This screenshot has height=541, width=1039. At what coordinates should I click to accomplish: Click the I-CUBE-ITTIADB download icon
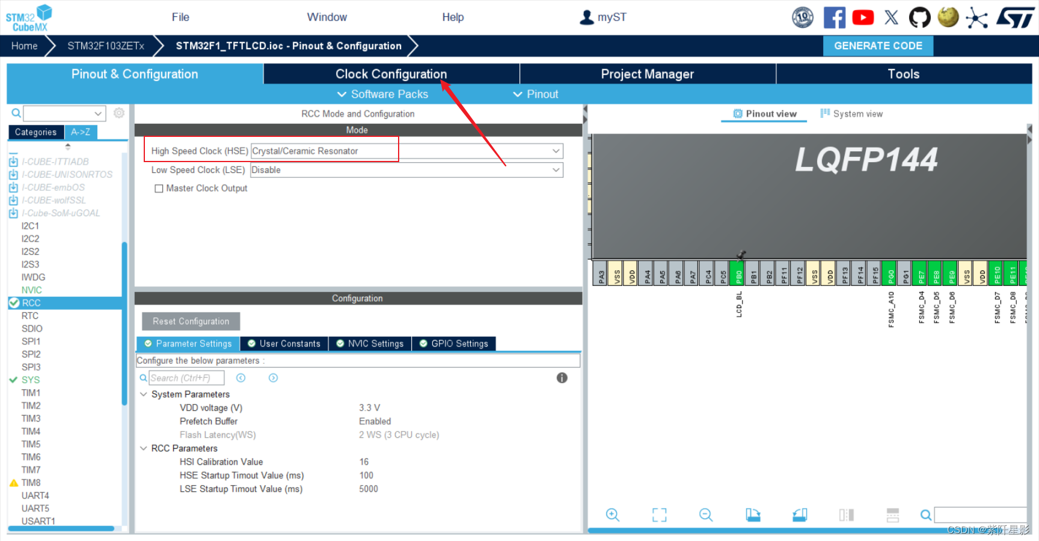[13, 162]
